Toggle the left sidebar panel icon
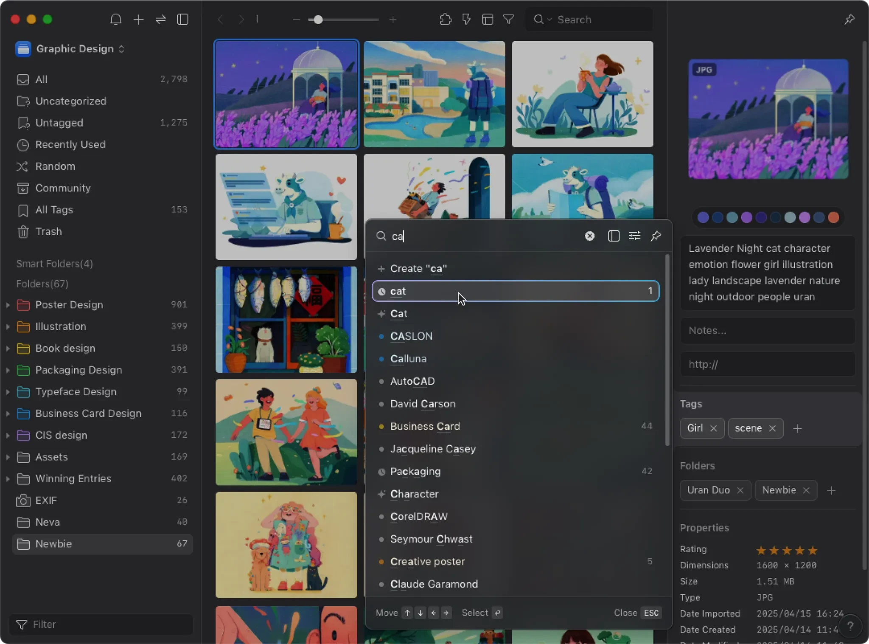869x644 pixels. [183, 20]
